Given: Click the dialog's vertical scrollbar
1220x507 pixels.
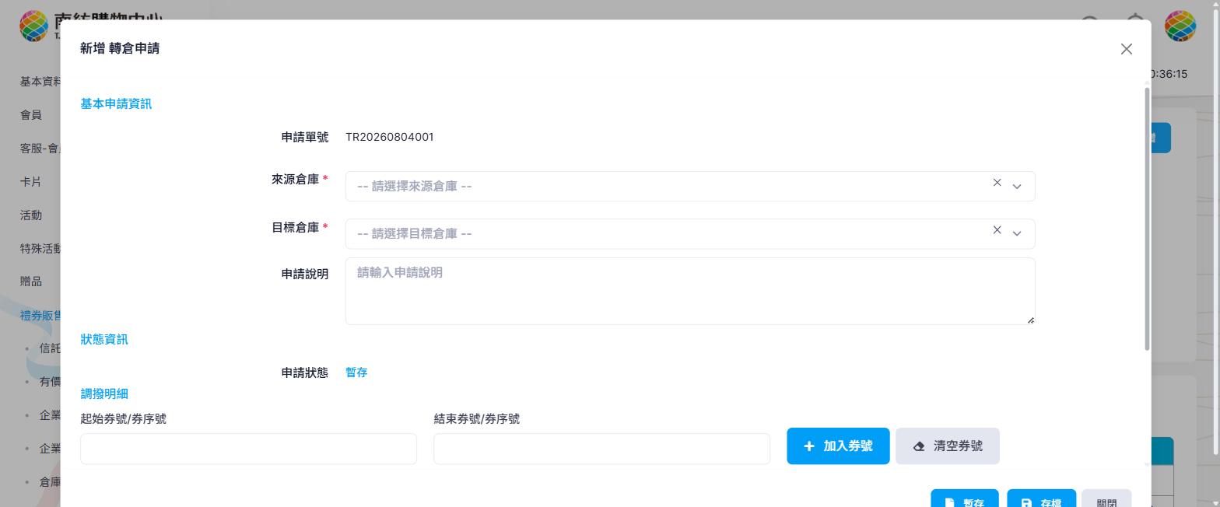Looking at the screenshot, I should tap(1147, 218).
